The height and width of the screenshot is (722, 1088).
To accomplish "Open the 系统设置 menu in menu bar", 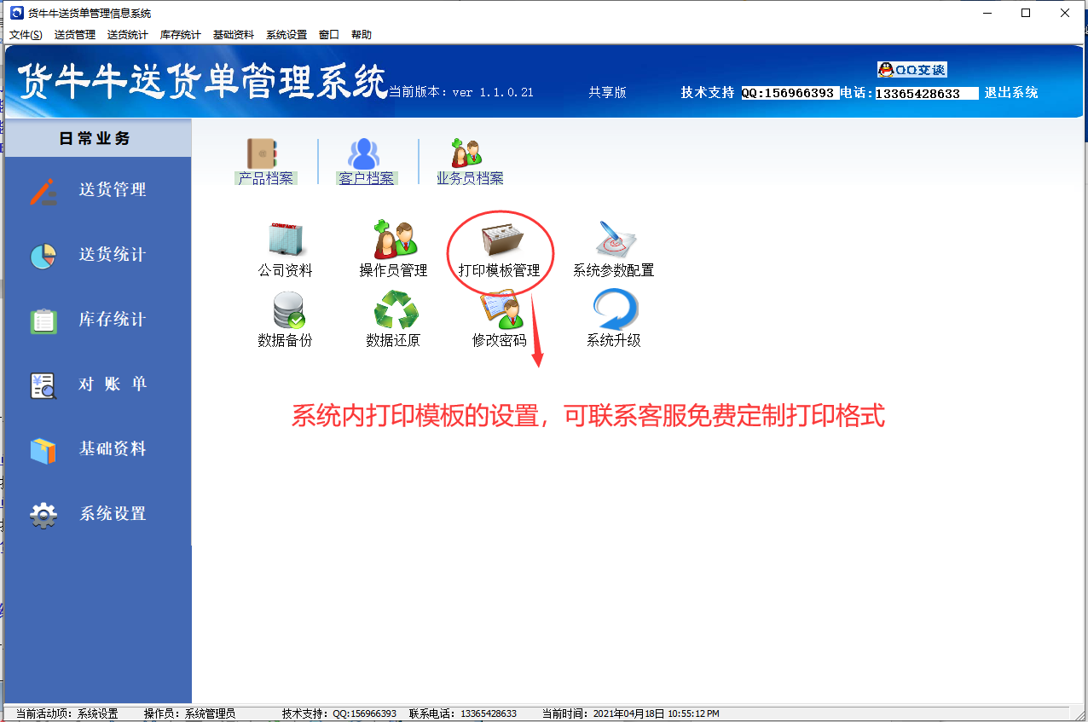I will tap(286, 35).
